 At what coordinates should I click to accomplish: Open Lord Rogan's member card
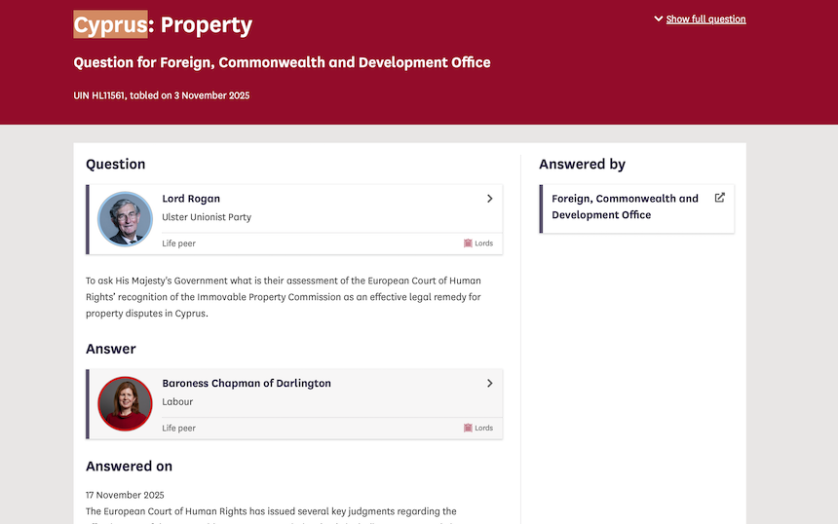(294, 219)
